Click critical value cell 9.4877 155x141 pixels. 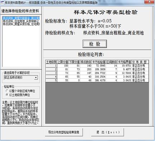(125, 69)
